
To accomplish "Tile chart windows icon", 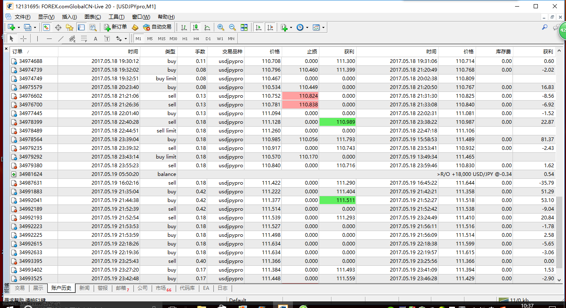I will coord(244,27).
